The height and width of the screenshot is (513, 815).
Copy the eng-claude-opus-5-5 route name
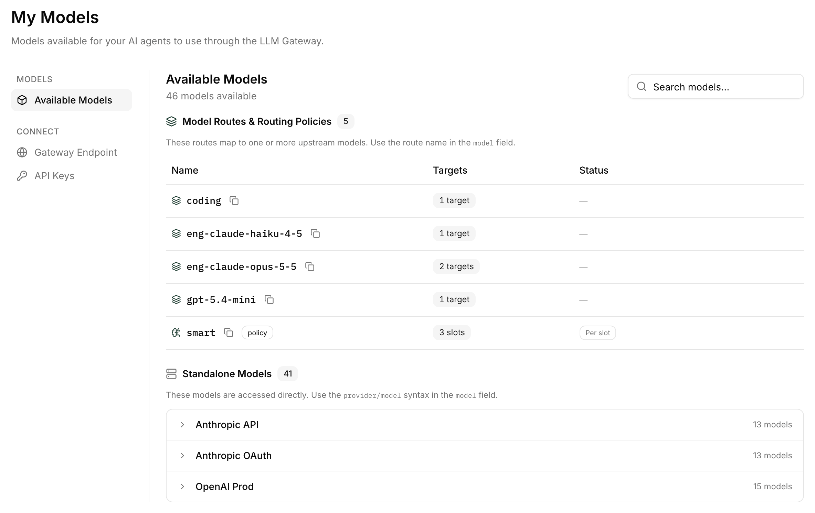click(310, 266)
